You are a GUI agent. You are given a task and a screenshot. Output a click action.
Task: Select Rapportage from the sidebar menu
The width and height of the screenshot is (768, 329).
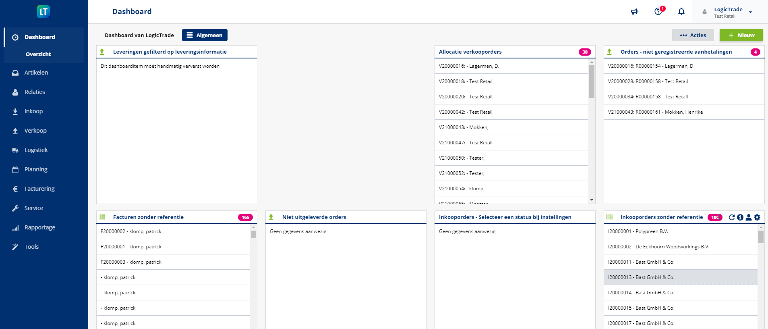(40, 227)
